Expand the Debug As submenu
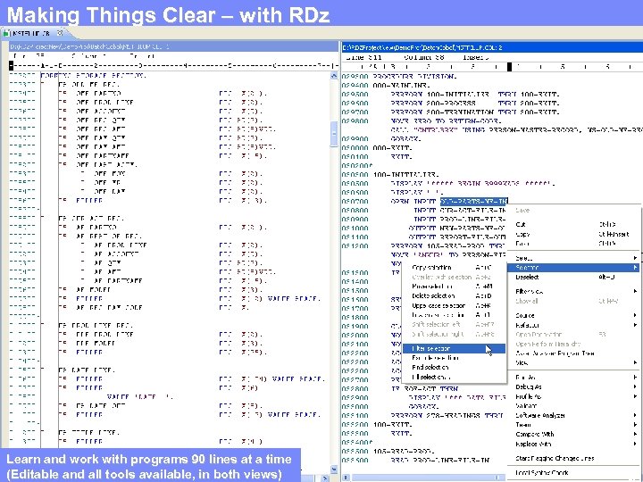Viewport: 643px width, 482px height. pyautogui.click(x=573, y=386)
